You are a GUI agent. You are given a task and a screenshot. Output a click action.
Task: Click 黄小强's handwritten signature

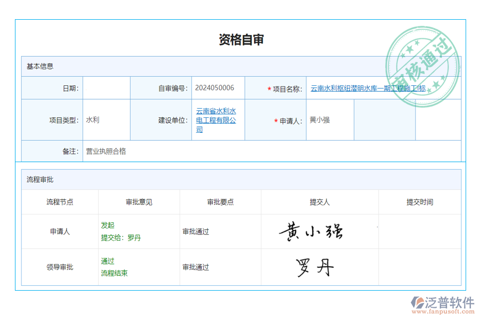(311, 231)
